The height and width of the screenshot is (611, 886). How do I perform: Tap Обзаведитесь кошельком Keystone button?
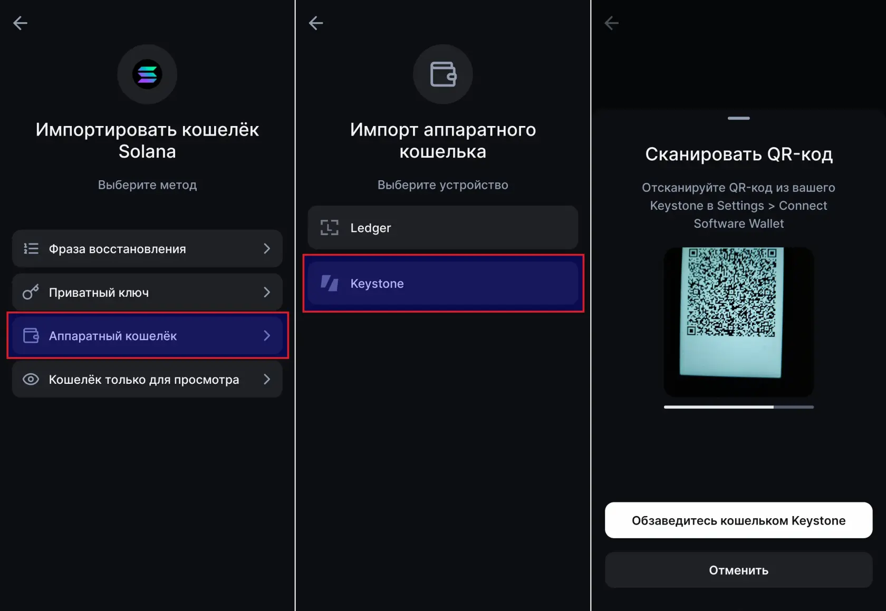[x=738, y=520]
